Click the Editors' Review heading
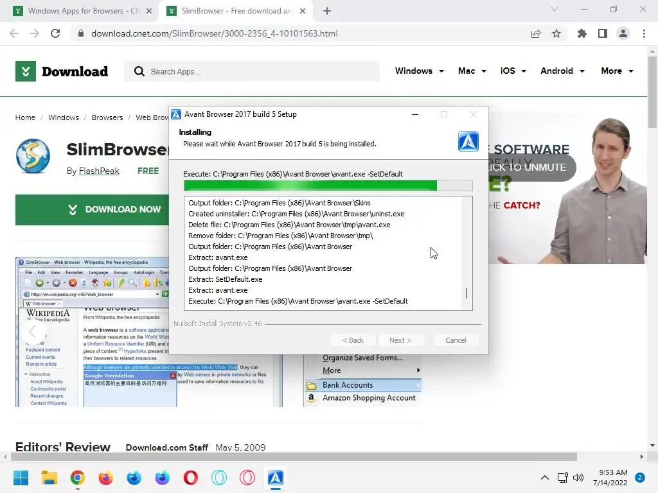Screen dimensions: 658x493 (63, 447)
